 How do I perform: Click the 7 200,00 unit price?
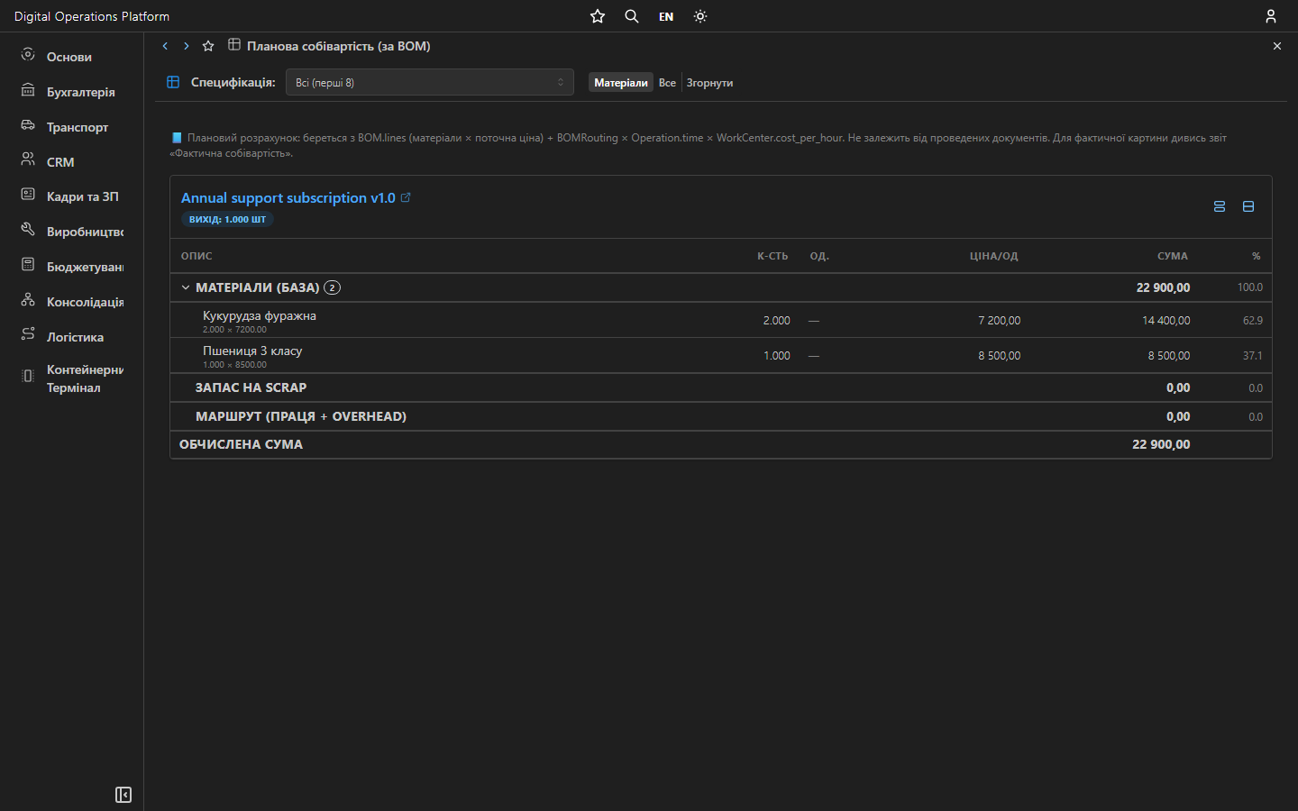[x=999, y=320]
